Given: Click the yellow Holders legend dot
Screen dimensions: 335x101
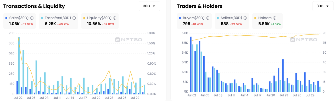Looking at the screenshot, I should [x=255, y=18].
